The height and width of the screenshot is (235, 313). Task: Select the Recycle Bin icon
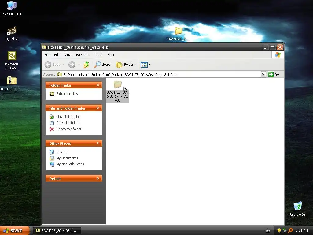coord(298,209)
